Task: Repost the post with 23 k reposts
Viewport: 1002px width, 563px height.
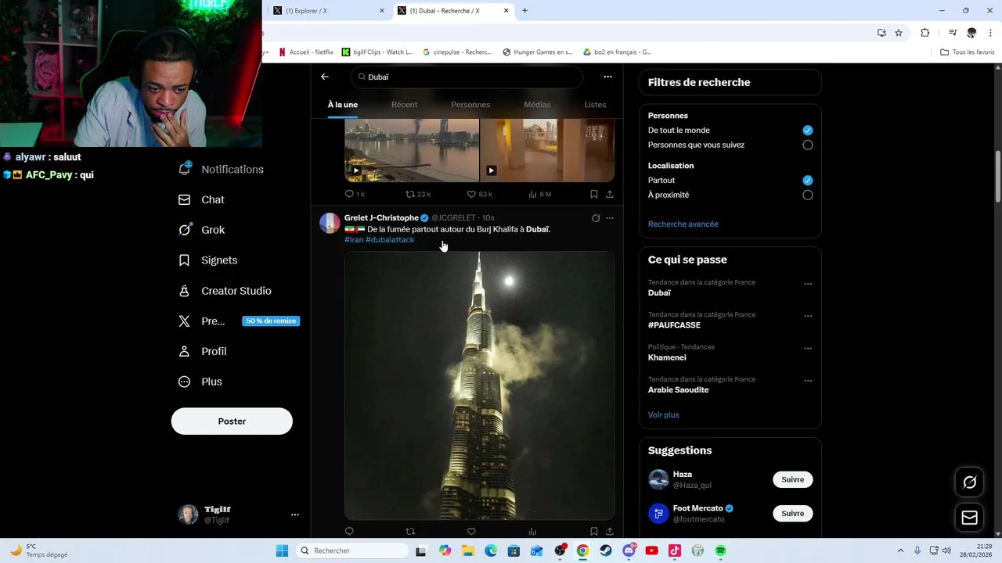Action: click(x=418, y=194)
